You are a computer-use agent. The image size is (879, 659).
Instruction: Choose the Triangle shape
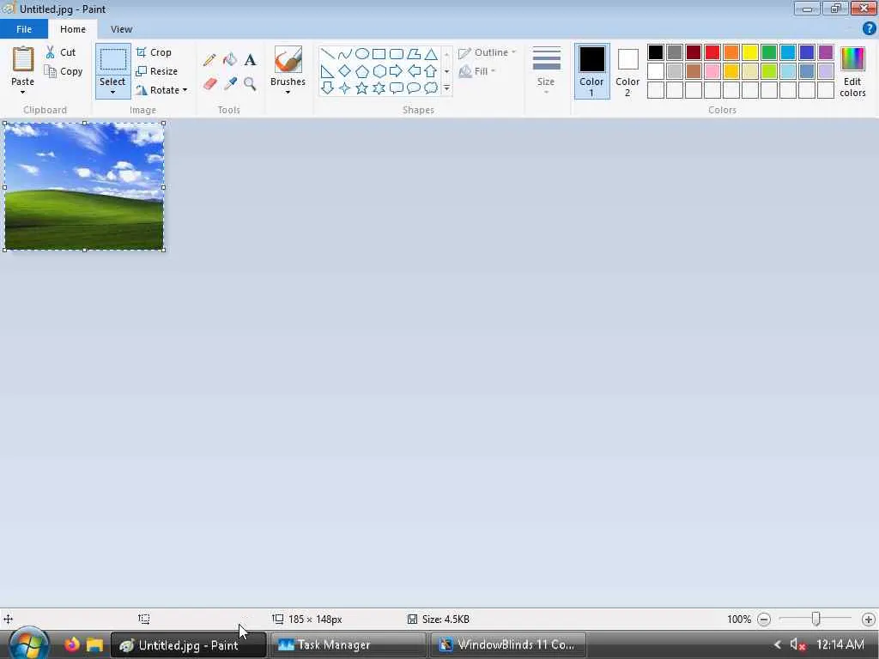click(431, 54)
